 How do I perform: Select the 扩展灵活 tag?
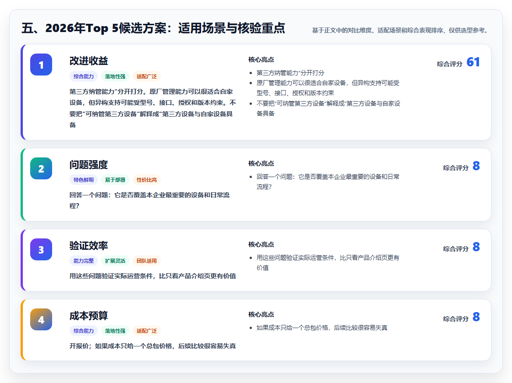tap(115, 261)
